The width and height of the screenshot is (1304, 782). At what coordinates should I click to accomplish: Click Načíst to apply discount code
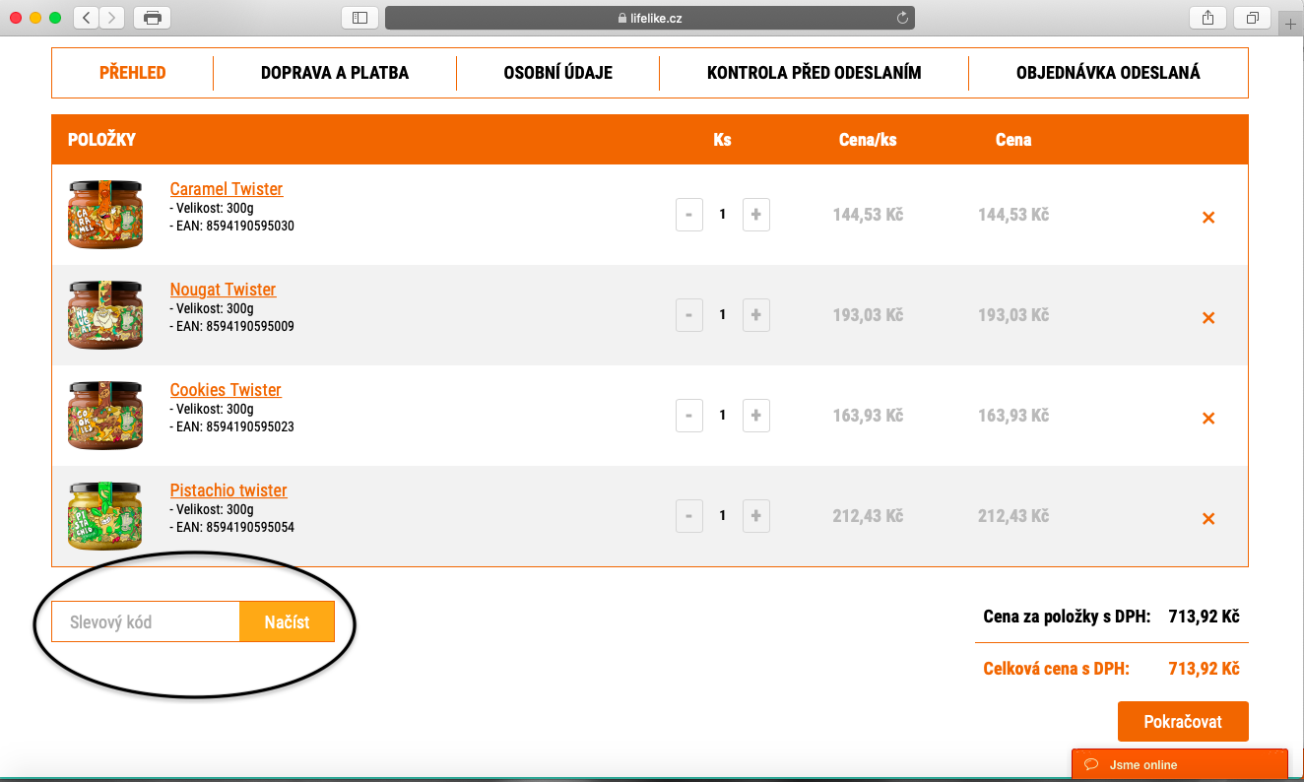(287, 622)
